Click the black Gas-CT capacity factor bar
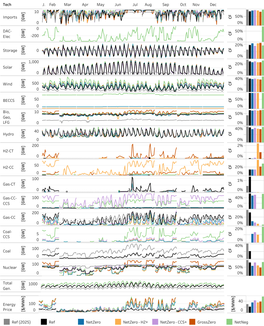The width and height of the screenshot is (264, 326). tap(250, 185)
